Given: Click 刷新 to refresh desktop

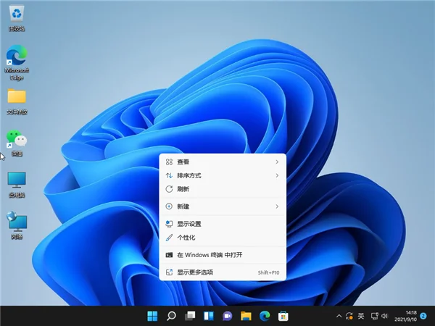Looking at the screenshot, I should point(223,189).
